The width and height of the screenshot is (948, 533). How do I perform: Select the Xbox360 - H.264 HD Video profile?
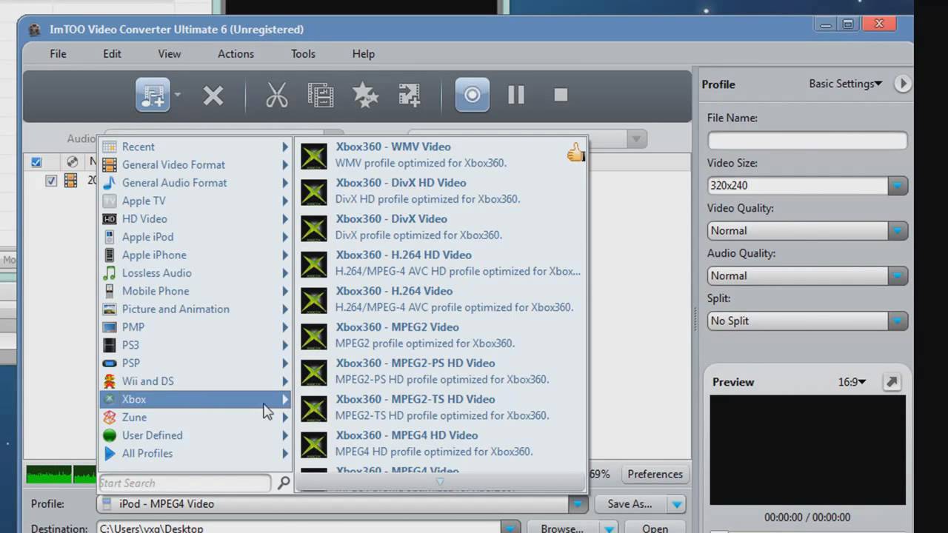coord(441,264)
